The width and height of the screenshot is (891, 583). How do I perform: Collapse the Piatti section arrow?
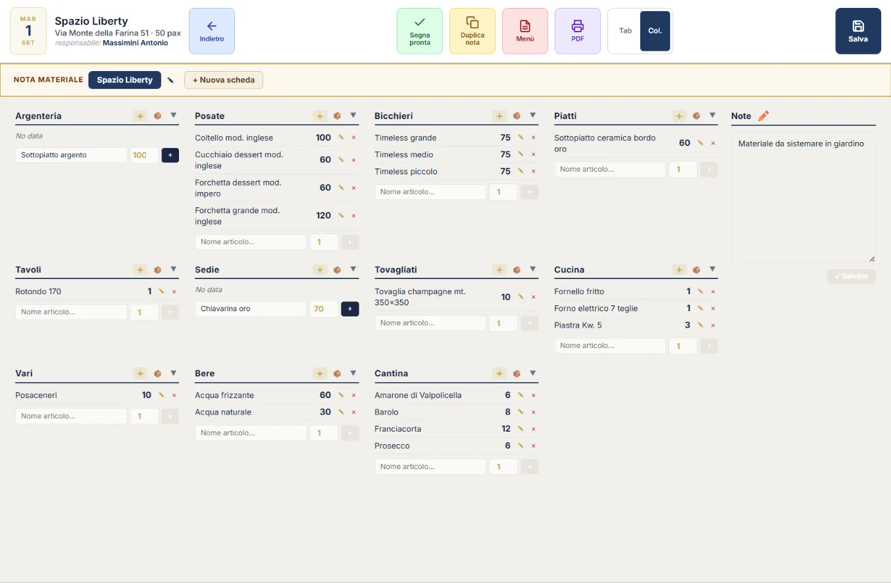(x=713, y=115)
